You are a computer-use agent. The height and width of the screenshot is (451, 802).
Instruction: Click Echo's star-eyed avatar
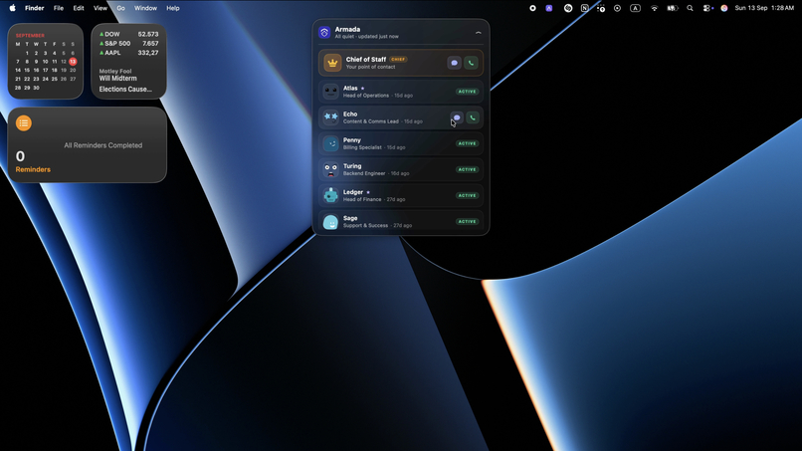[x=331, y=117]
